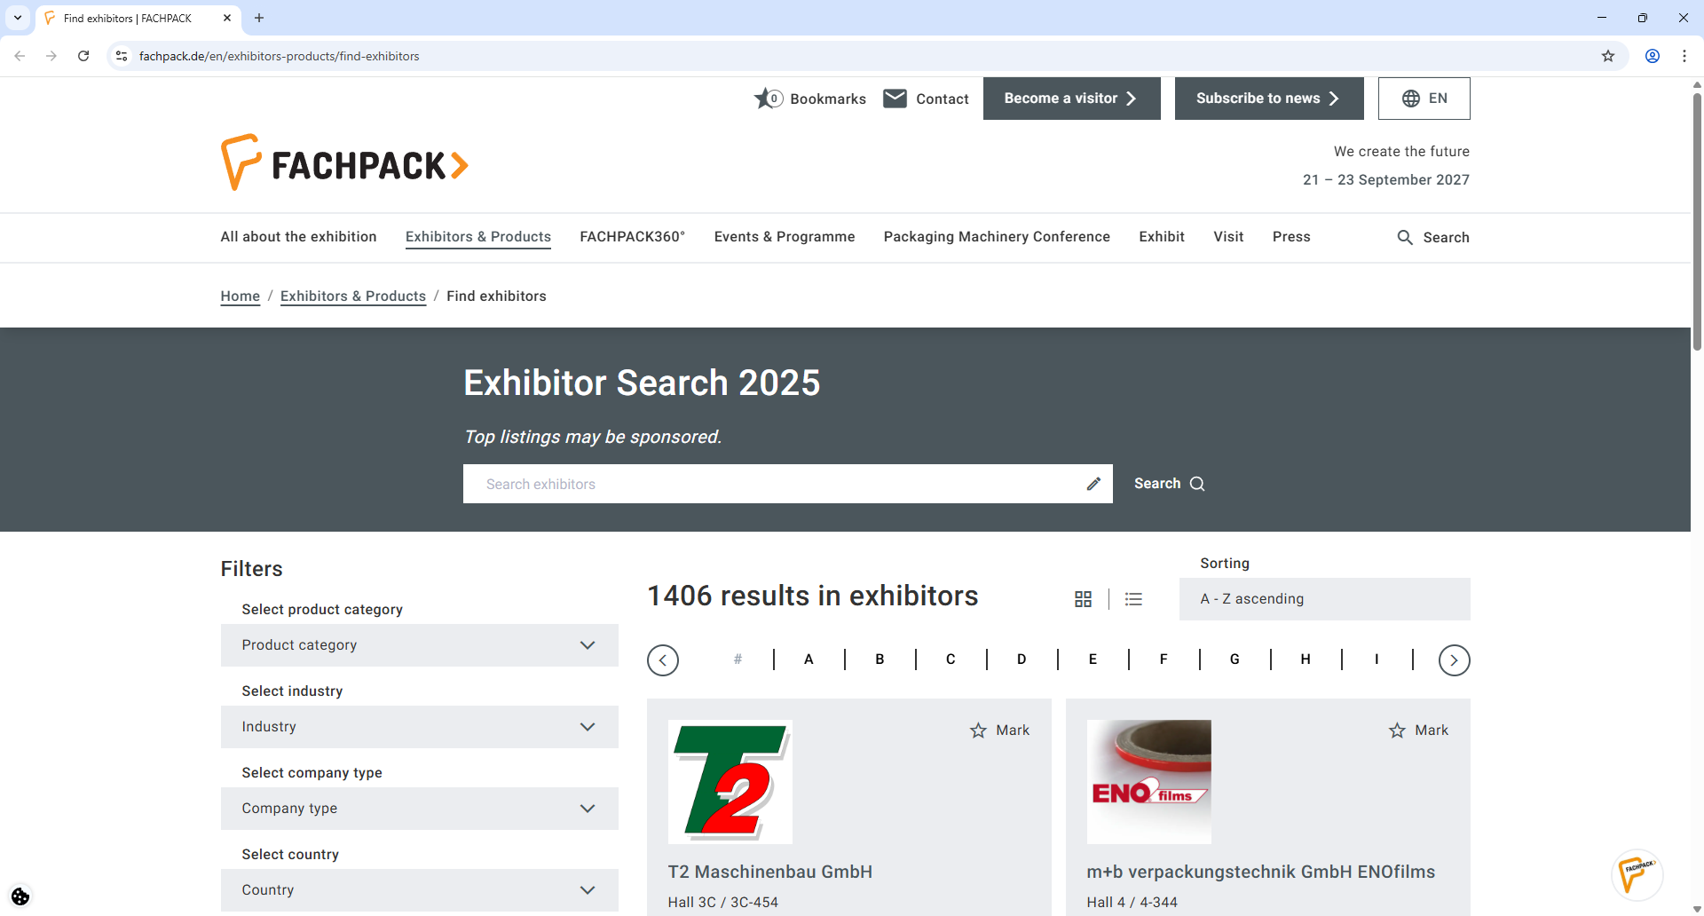This screenshot has width=1704, height=916.
Task: Filter exhibitors by letter C
Action: [951, 659]
